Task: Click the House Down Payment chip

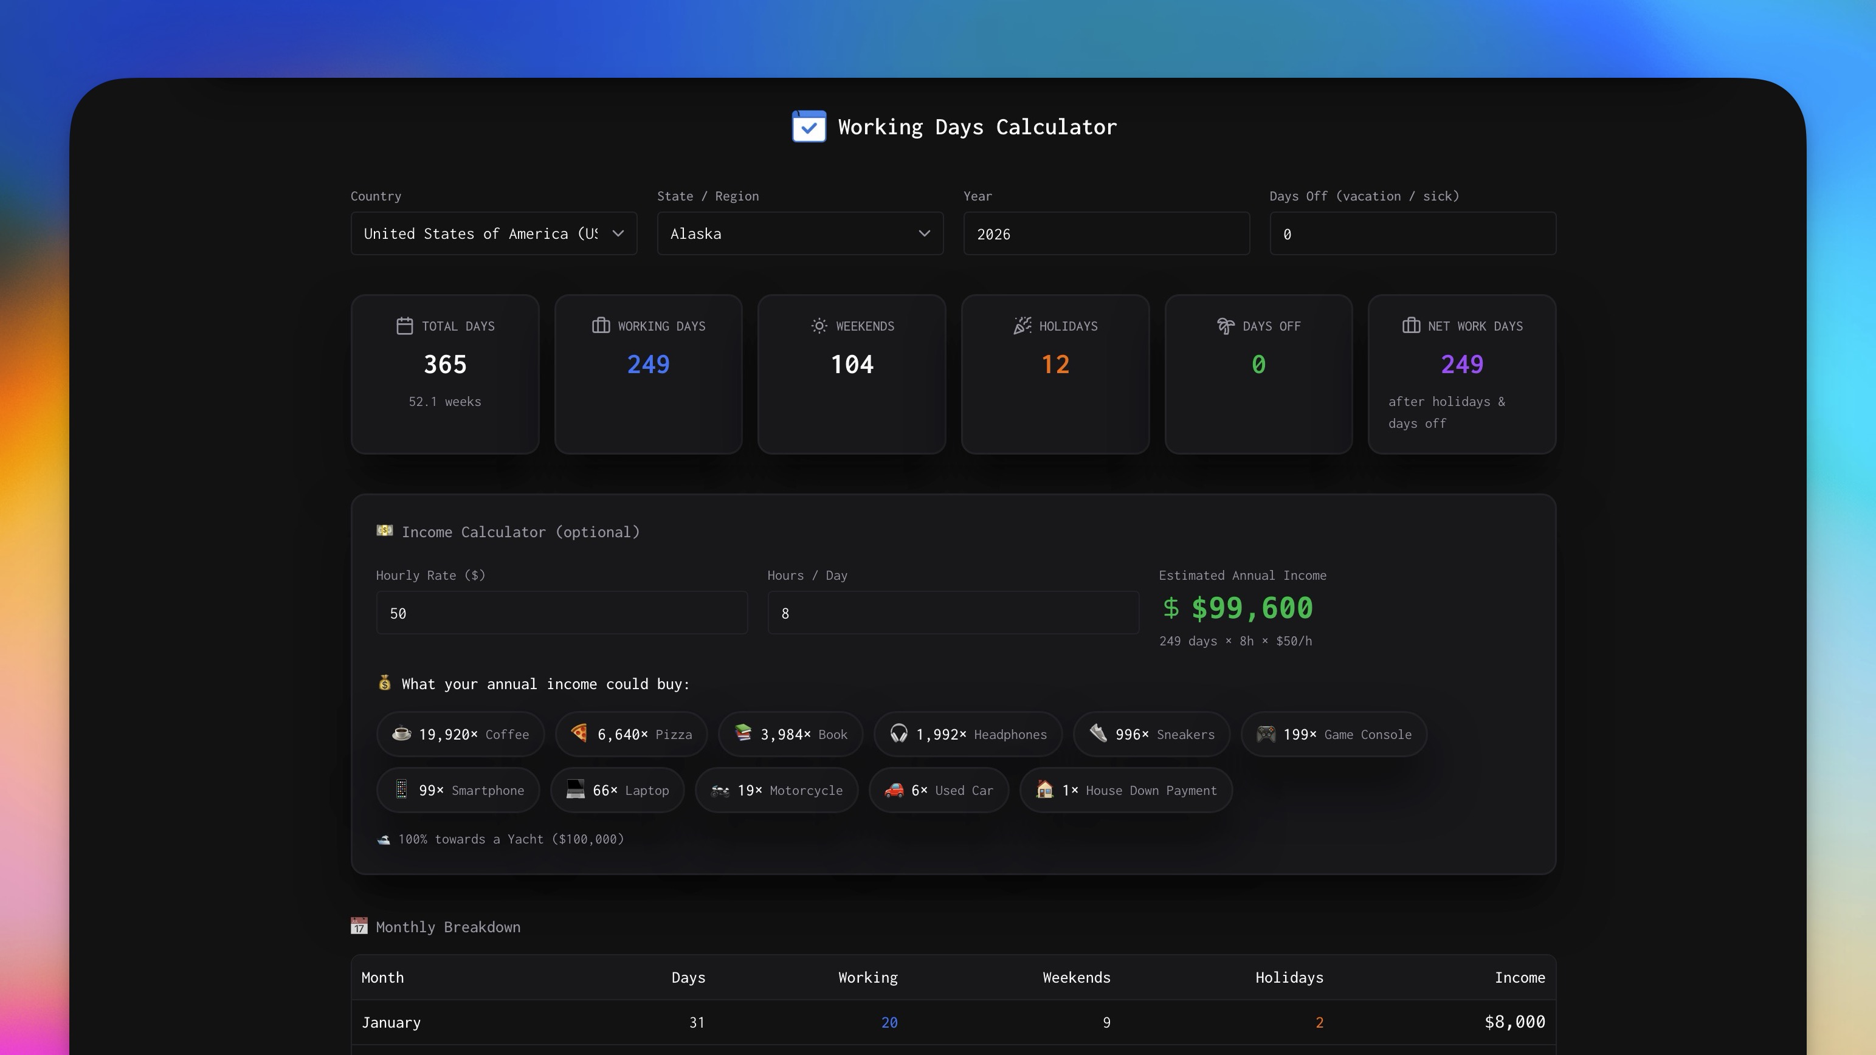Action: point(1125,790)
